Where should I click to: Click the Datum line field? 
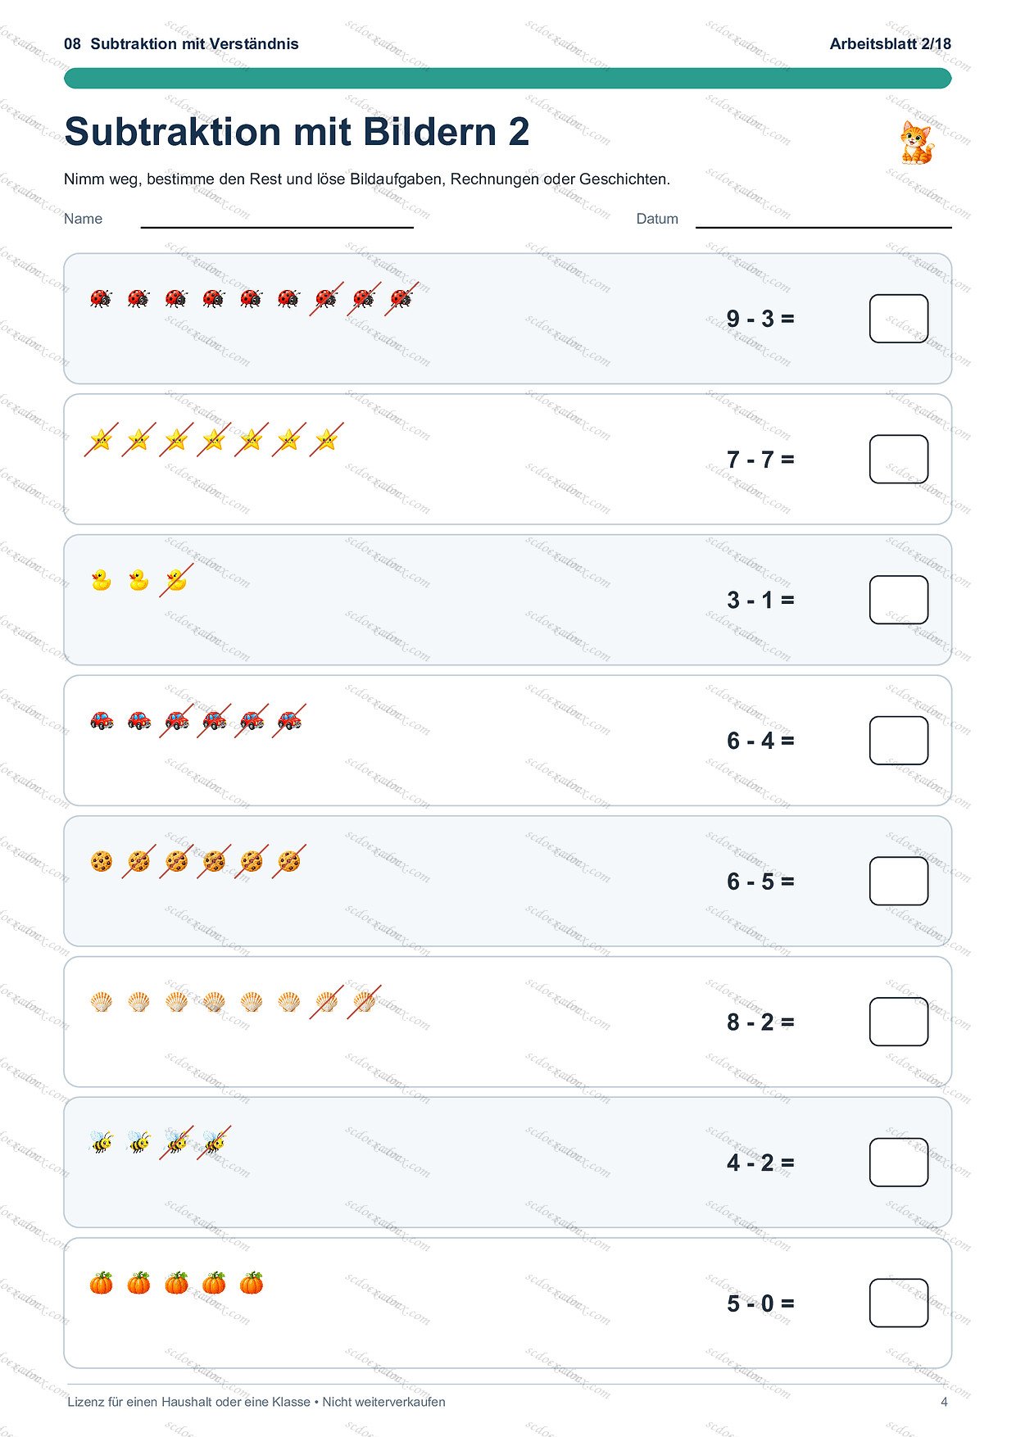823,220
